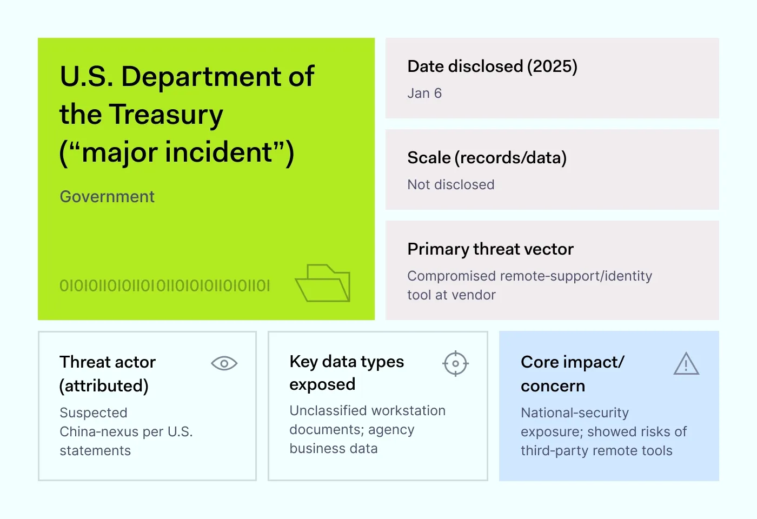The height and width of the screenshot is (519, 757).
Task: Click the warning triangle icon
Action: (x=686, y=364)
